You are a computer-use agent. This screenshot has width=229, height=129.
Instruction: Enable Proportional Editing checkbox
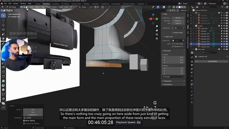pos(24,124)
